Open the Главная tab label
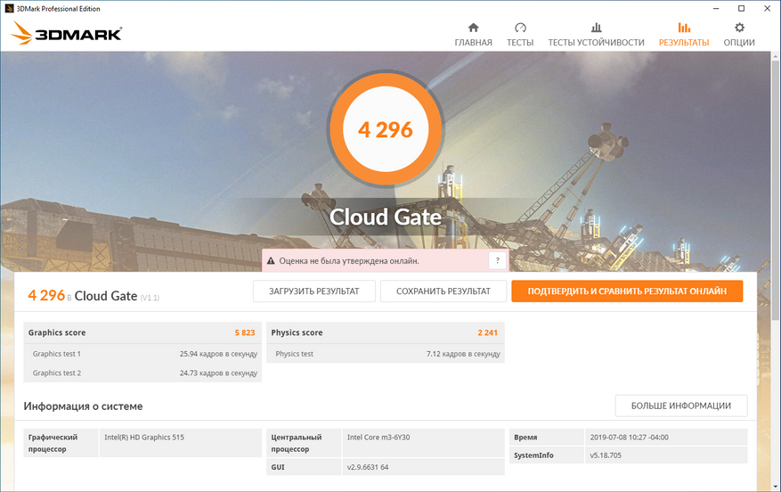 pyautogui.click(x=473, y=43)
